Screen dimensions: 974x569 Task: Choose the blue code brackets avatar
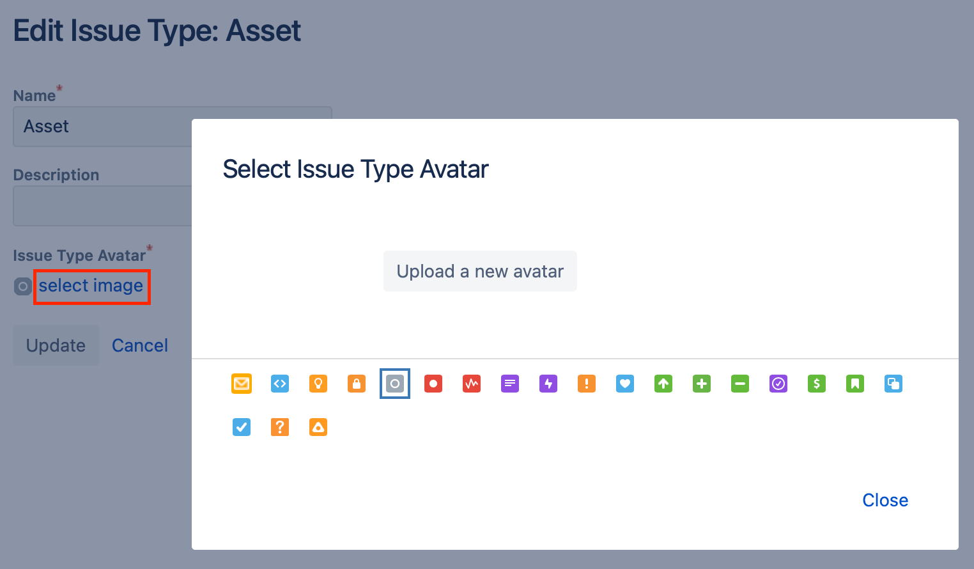pyautogui.click(x=280, y=384)
